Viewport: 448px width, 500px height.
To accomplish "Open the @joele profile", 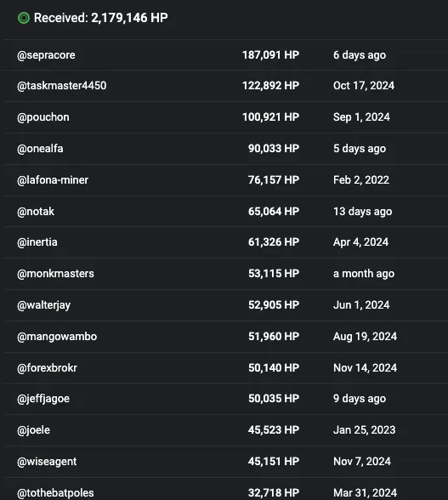I will [33, 430].
